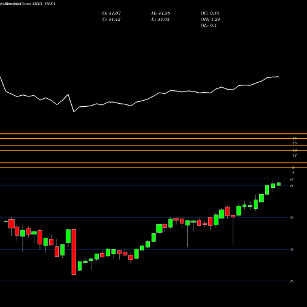
Task: Click the 42 price axis label
Action: (292, 179)
